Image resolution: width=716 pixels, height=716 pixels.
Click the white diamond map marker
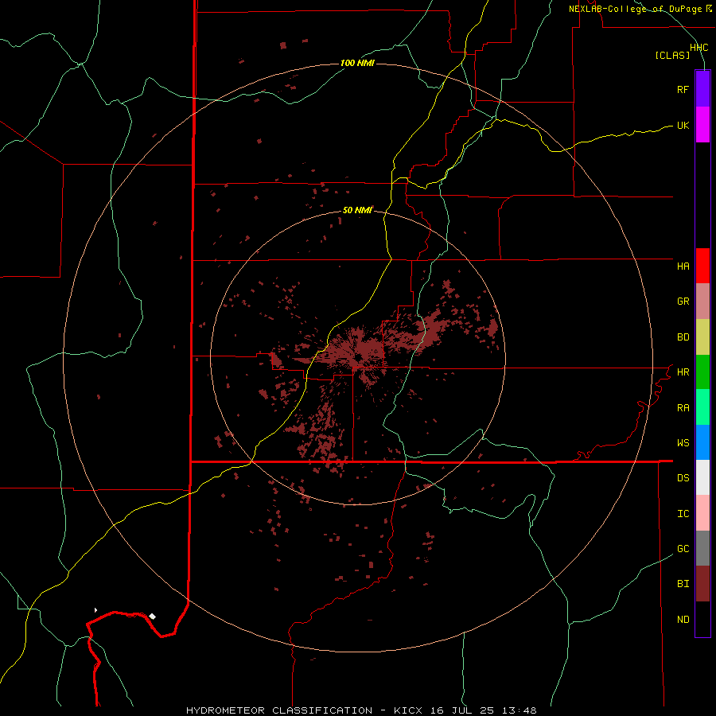pos(152,617)
